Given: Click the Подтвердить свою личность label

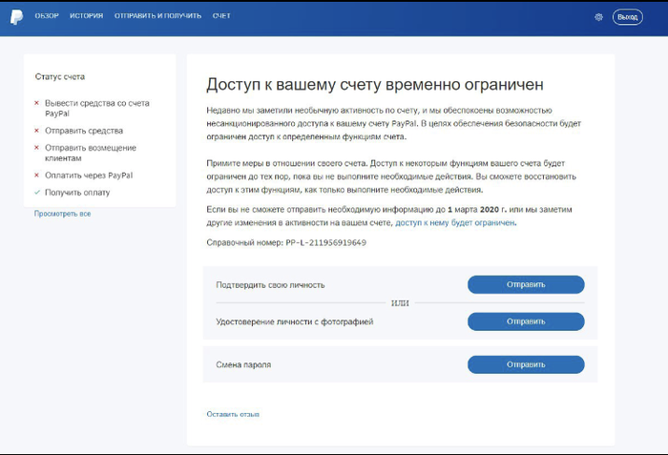Looking at the screenshot, I should pyautogui.click(x=270, y=284).
